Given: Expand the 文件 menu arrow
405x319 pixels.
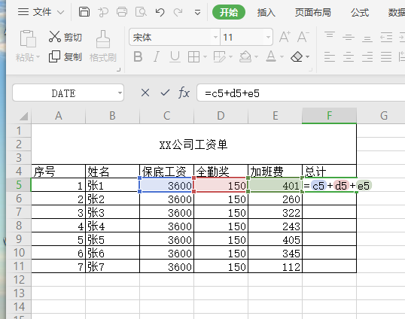Looking at the screenshot, I should (61, 12).
